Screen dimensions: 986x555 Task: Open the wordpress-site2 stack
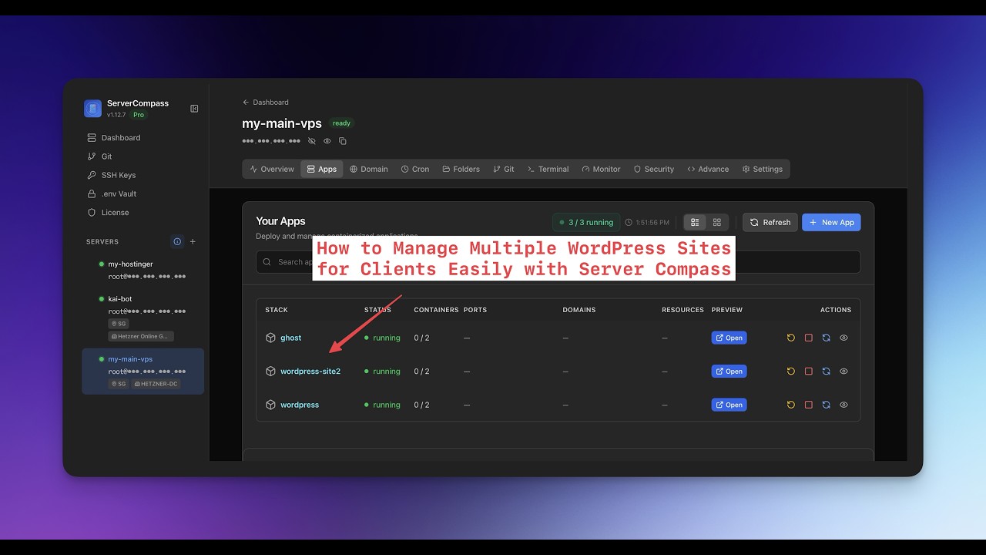pos(310,372)
